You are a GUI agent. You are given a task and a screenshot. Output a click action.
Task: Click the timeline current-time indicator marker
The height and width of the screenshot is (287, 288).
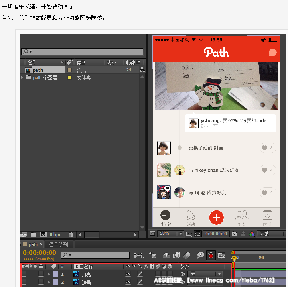(x=234, y=259)
